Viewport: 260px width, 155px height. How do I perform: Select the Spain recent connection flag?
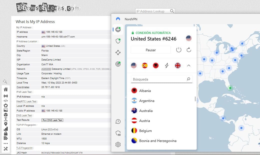click(144, 65)
